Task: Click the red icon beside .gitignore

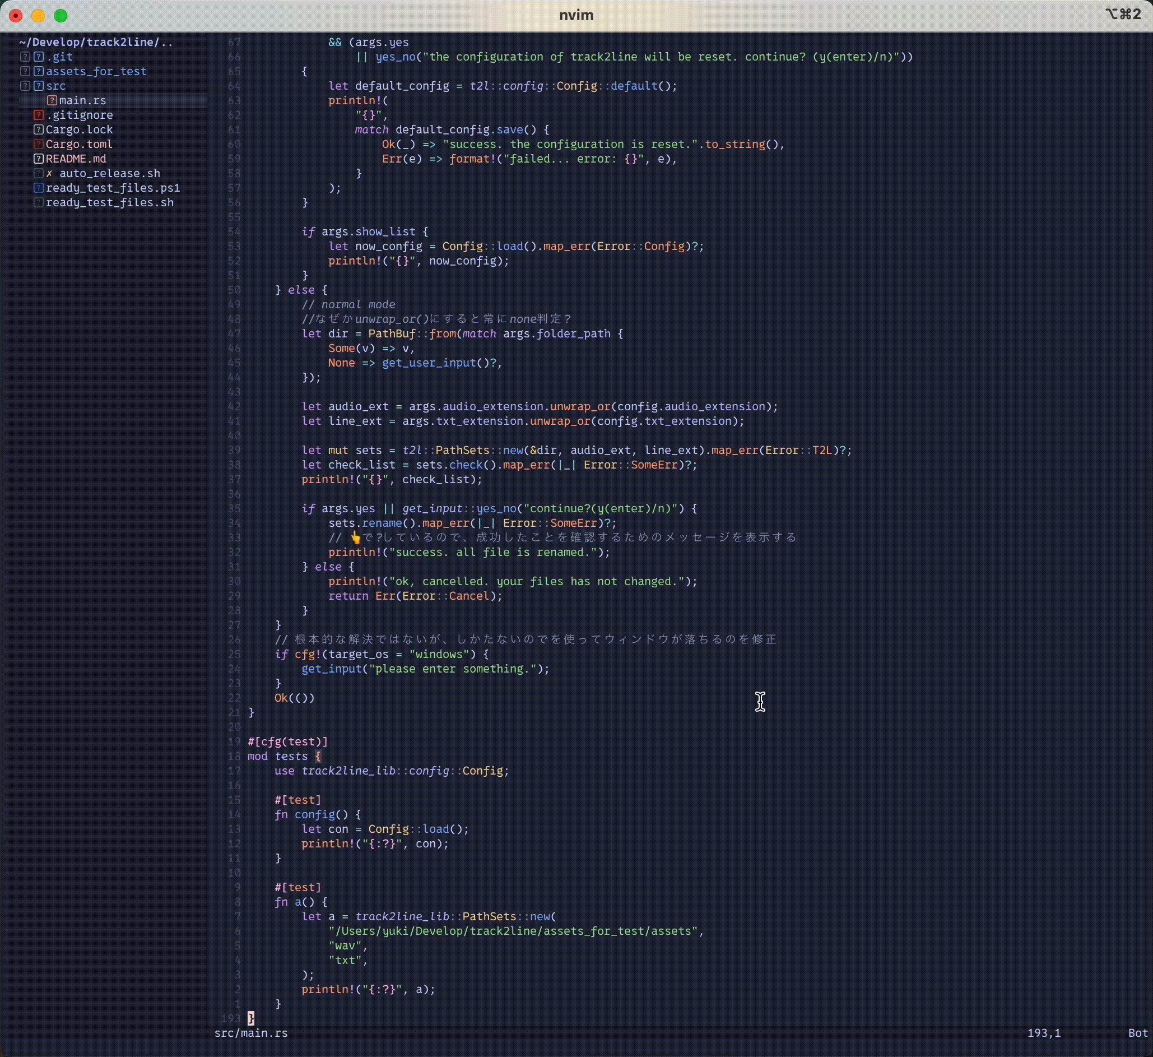Action: pyautogui.click(x=38, y=115)
